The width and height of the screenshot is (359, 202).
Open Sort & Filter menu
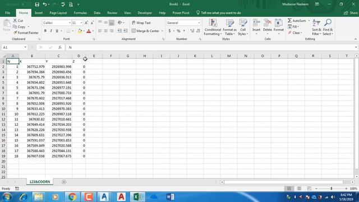click(316, 27)
